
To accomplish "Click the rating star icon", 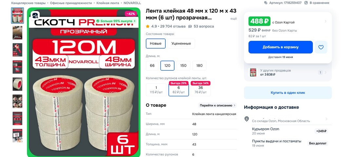I will [x=147, y=26].
